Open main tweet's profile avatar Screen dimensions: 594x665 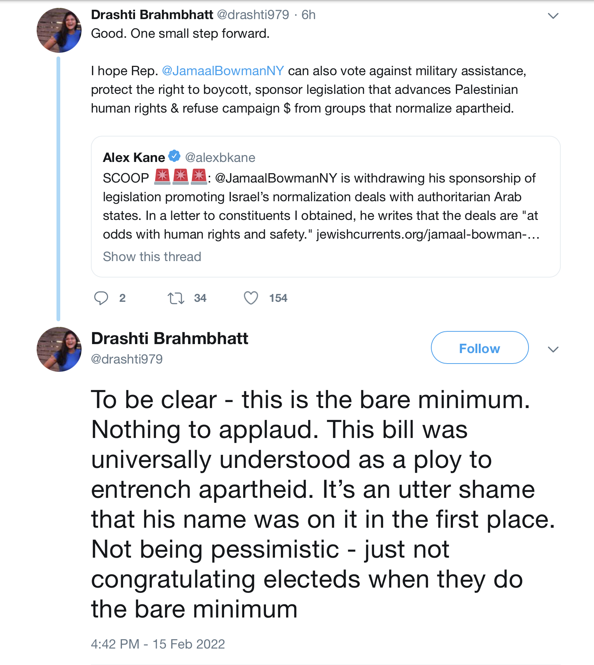tap(59, 349)
